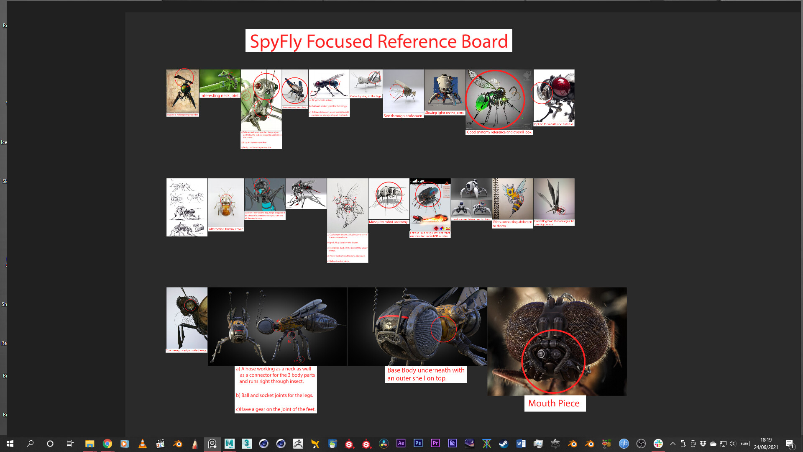
Task: Launch ZBrush via its taskbar icon
Action: (x=298, y=444)
